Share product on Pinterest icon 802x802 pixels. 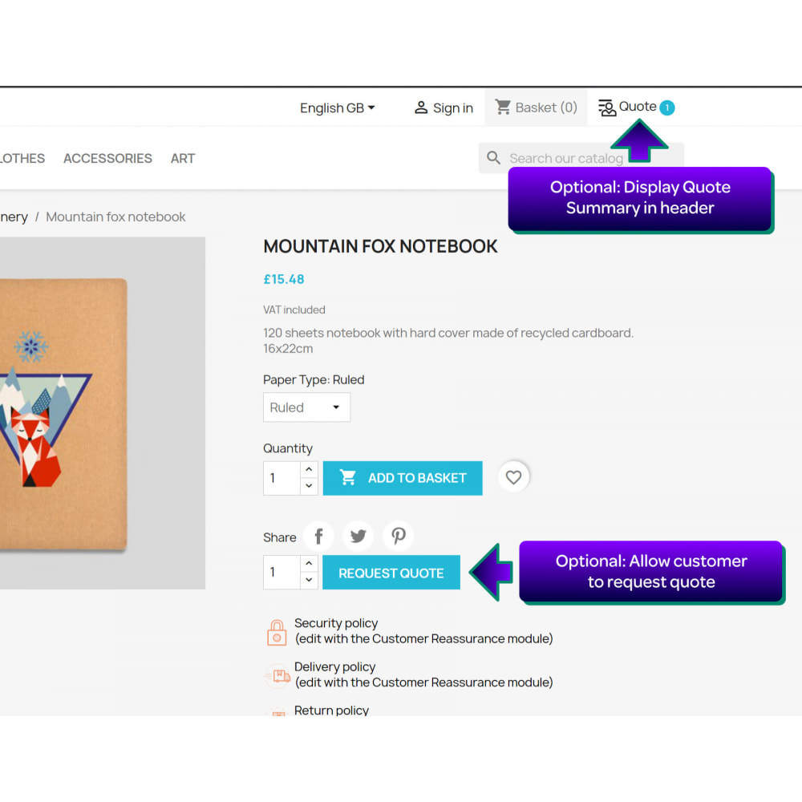point(399,536)
